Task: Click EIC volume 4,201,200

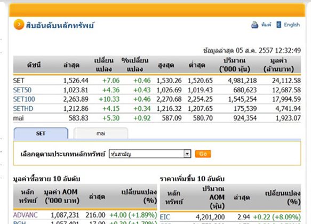Action: coord(210,217)
